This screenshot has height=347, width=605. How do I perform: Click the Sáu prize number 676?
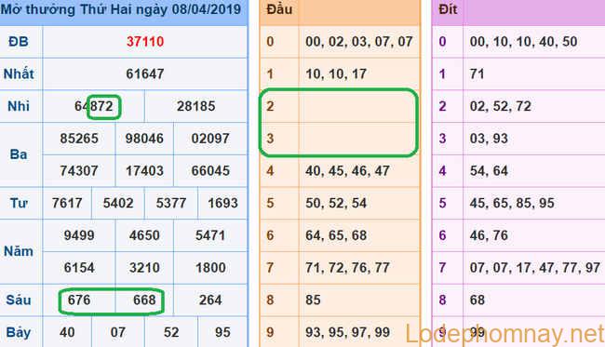click(x=79, y=300)
